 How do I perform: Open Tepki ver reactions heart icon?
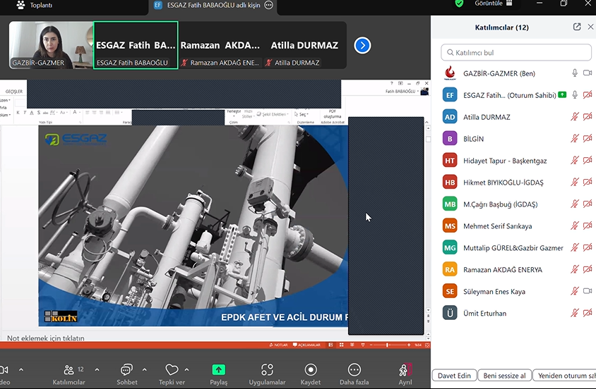172,370
